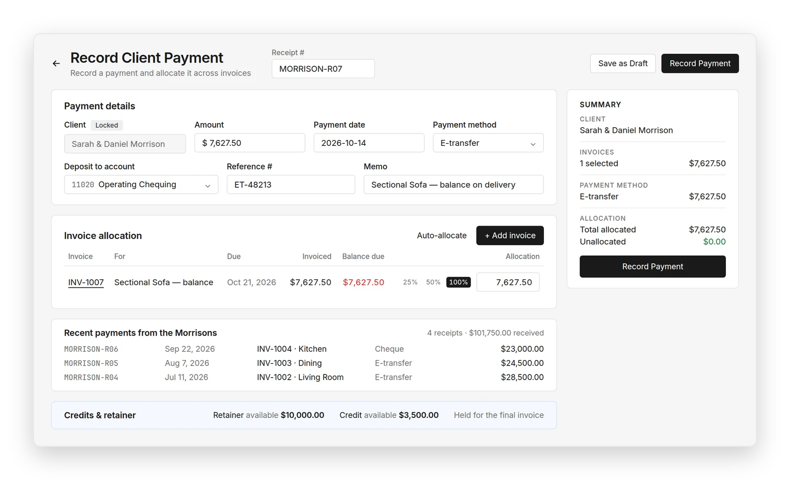Click the Reference # input field
Image resolution: width=790 pixels, height=480 pixels.
[x=291, y=185]
